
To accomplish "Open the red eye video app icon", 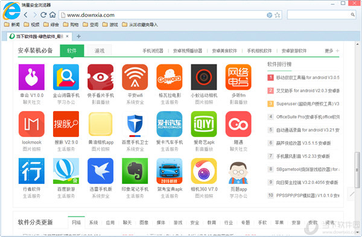I will (x=100, y=77).
